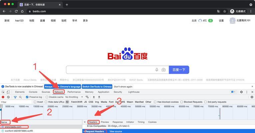
Task: Focus network Filter text field
Action: tap(16, 102)
